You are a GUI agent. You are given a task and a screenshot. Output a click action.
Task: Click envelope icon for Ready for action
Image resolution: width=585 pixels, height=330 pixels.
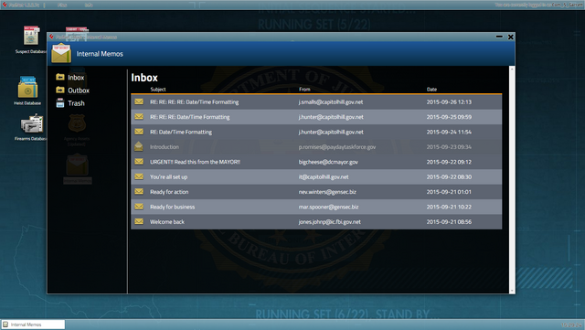(x=139, y=191)
